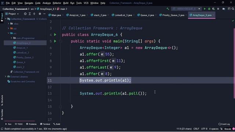Select opened file target icon in Project panel

coord(25,14)
